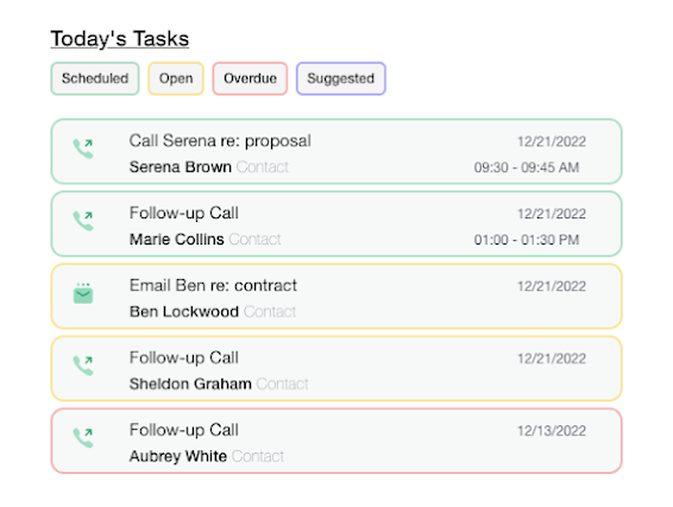Open the Email Ben re: contract task
Screen dimensions: 673x507
tap(213, 286)
